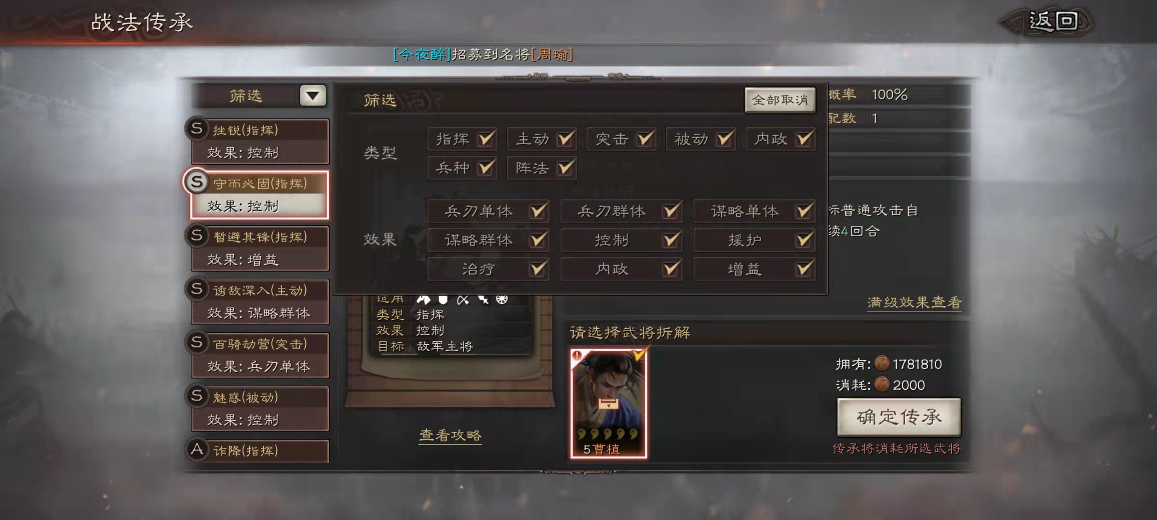Click the 全部取消 button
Screen dimensions: 1157x520
780,100
